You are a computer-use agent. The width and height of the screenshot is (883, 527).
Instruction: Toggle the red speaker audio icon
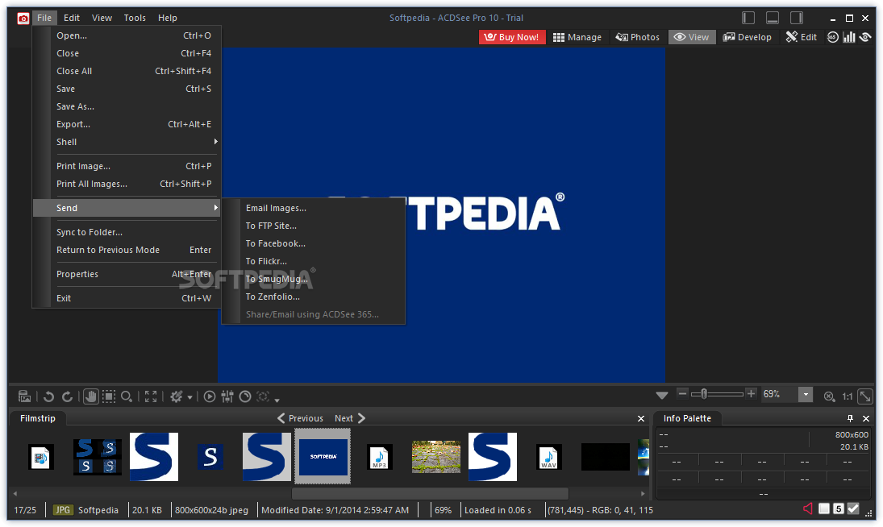(x=808, y=509)
